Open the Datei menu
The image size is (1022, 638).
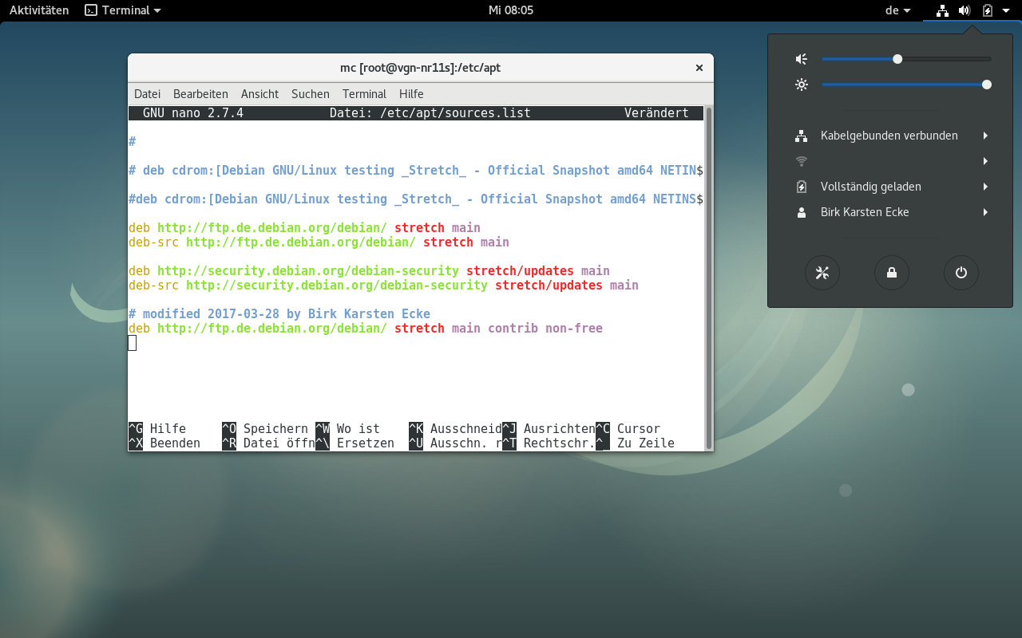tap(147, 93)
